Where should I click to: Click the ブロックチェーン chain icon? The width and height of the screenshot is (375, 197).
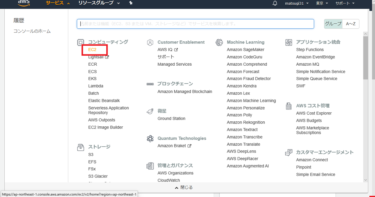coord(150,84)
